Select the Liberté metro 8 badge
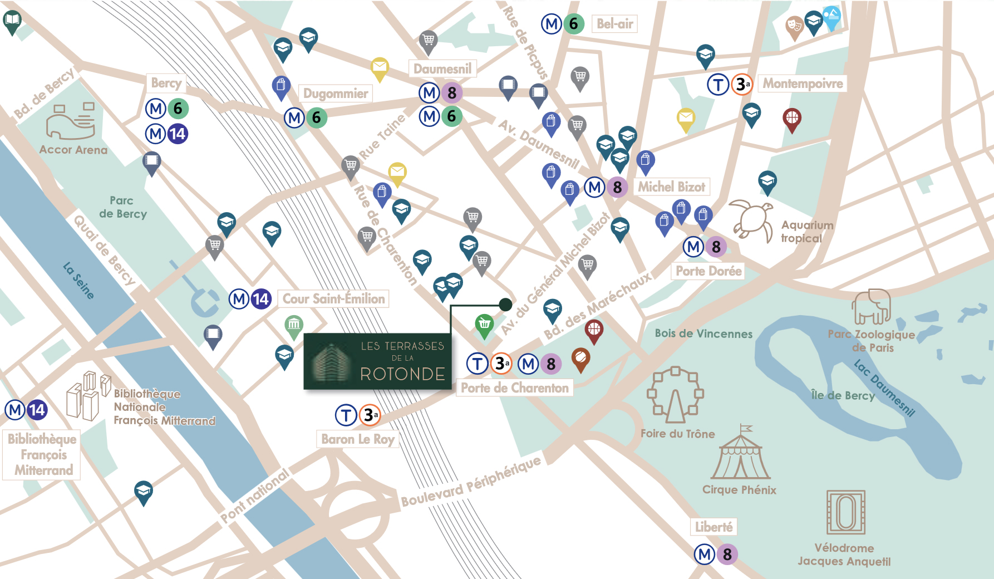Image resolution: width=994 pixels, height=579 pixels. (716, 555)
